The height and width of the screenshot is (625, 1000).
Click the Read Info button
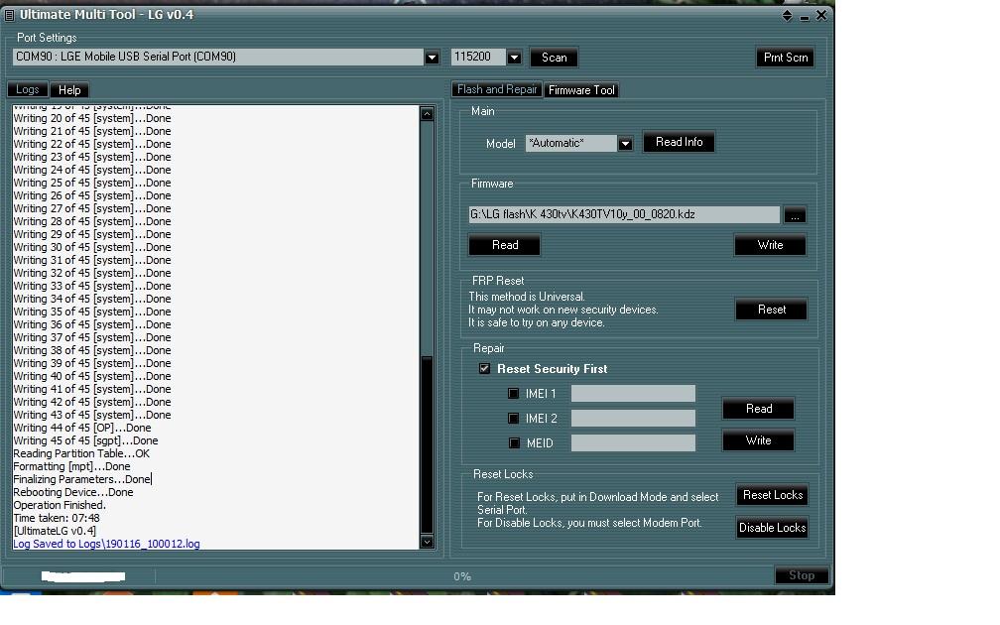[679, 142]
